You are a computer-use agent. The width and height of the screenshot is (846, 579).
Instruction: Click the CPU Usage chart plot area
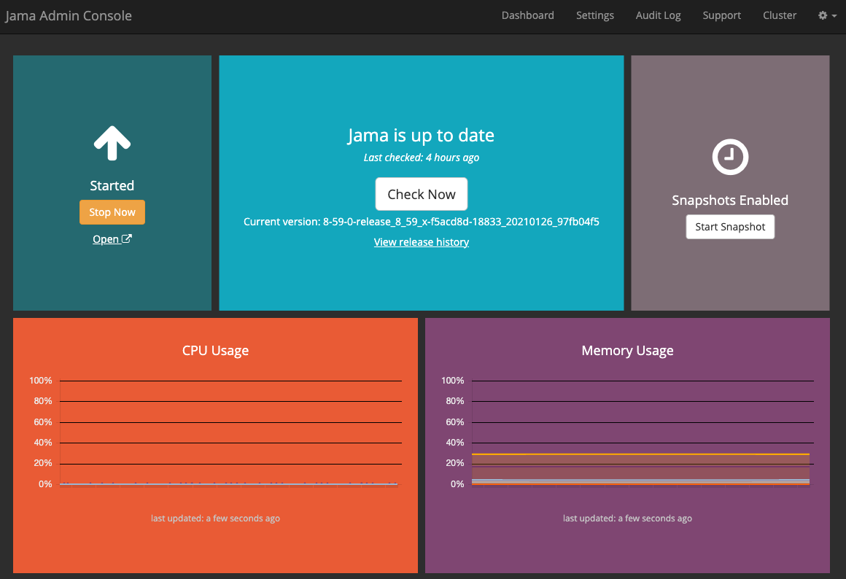pyautogui.click(x=231, y=432)
